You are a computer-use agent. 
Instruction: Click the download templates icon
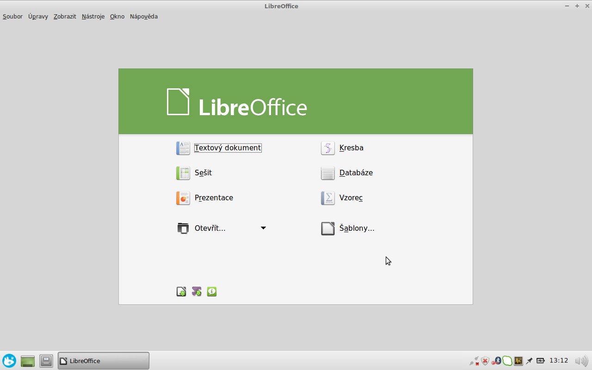point(181,292)
